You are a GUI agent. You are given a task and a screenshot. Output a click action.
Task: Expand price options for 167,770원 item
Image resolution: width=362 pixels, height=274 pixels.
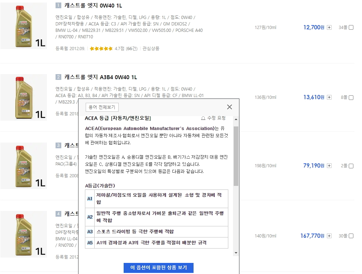(329, 236)
